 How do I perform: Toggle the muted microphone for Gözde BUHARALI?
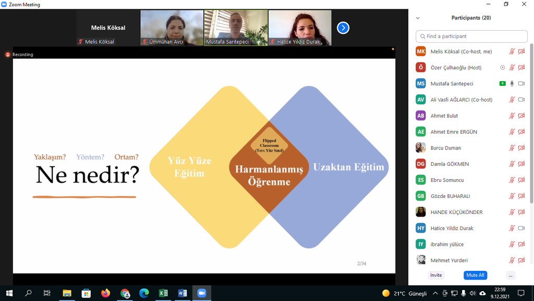click(x=512, y=196)
